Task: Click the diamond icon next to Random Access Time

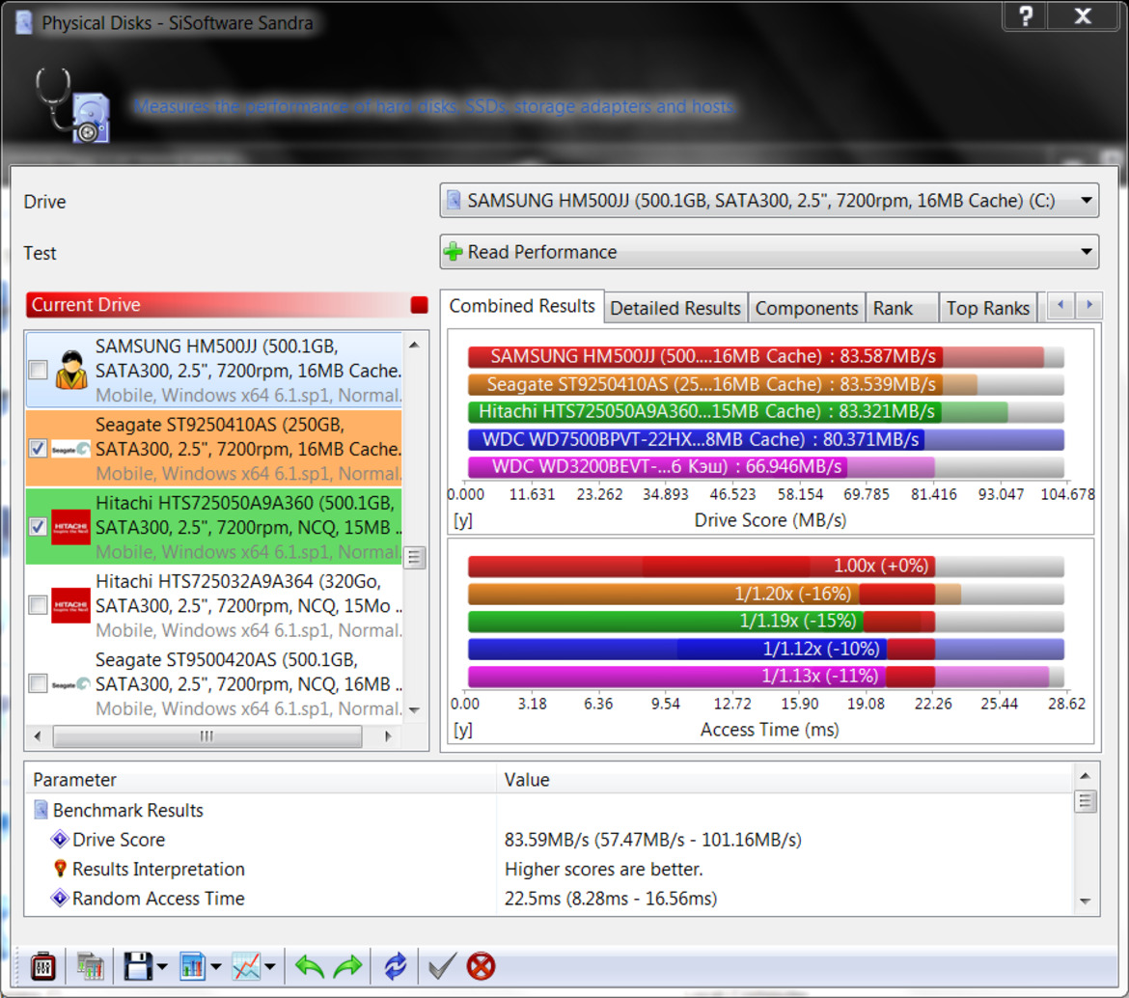Action: [x=60, y=899]
